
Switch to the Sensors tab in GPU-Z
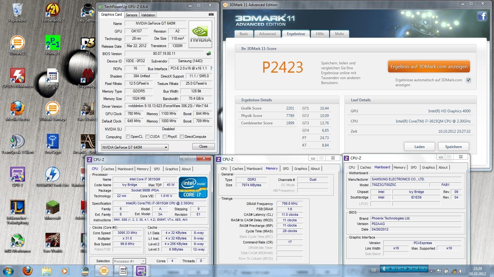[x=131, y=15]
